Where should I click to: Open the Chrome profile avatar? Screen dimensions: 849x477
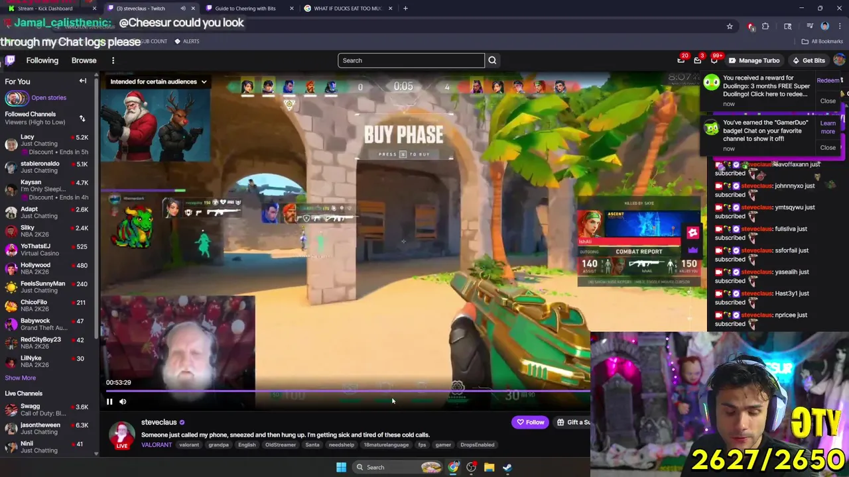click(x=825, y=26)
